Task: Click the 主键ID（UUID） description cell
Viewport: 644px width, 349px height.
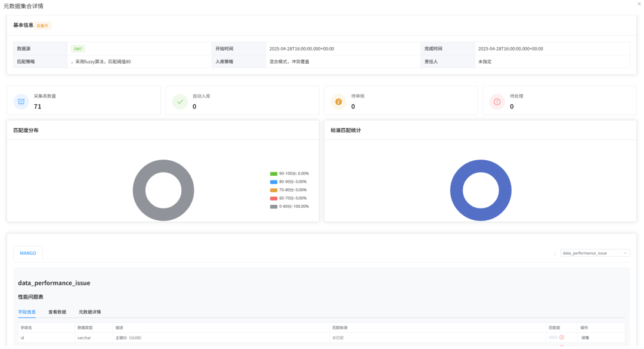Action: (x=129, y=338)
